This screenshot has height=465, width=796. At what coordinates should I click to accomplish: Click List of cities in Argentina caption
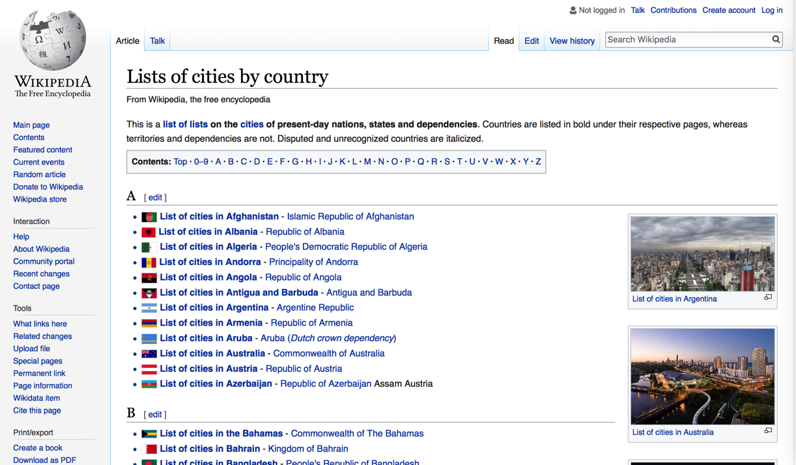tap(674, 299)
